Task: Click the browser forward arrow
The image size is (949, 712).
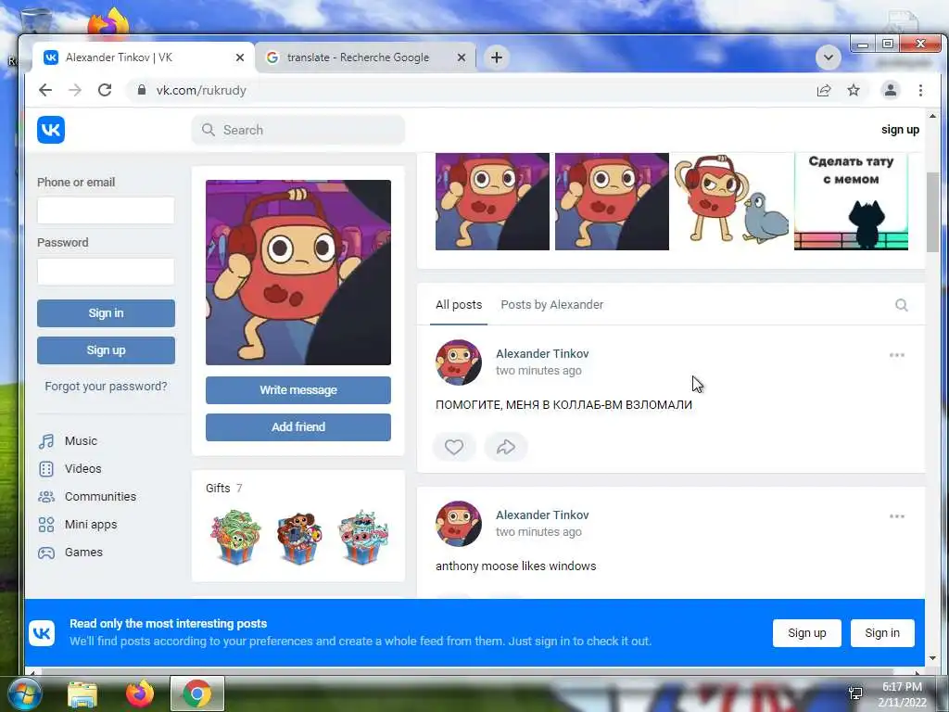Action: [75, 90]
